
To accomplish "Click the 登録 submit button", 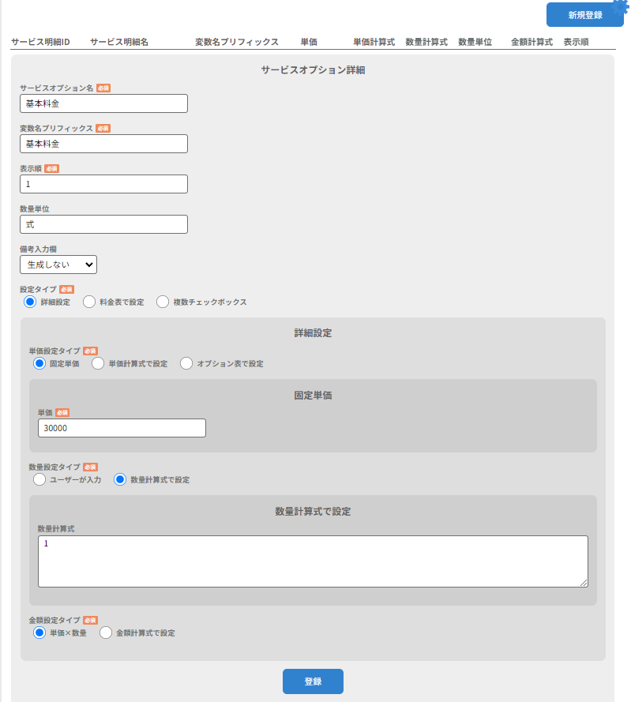I will coord(313,681).
